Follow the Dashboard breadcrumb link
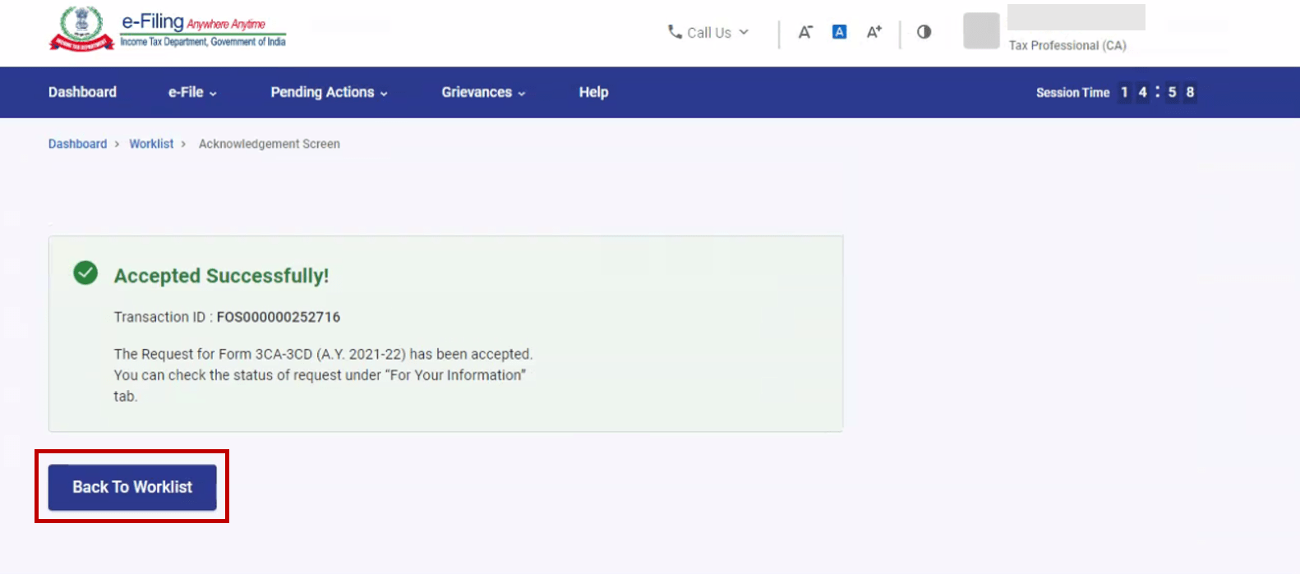The height and width of the screenshot is (574, 1300). 77,144
